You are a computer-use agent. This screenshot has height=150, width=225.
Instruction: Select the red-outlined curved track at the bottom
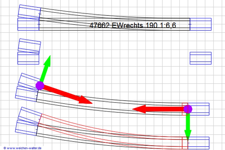pyautogui.click(x=112, y=128)
